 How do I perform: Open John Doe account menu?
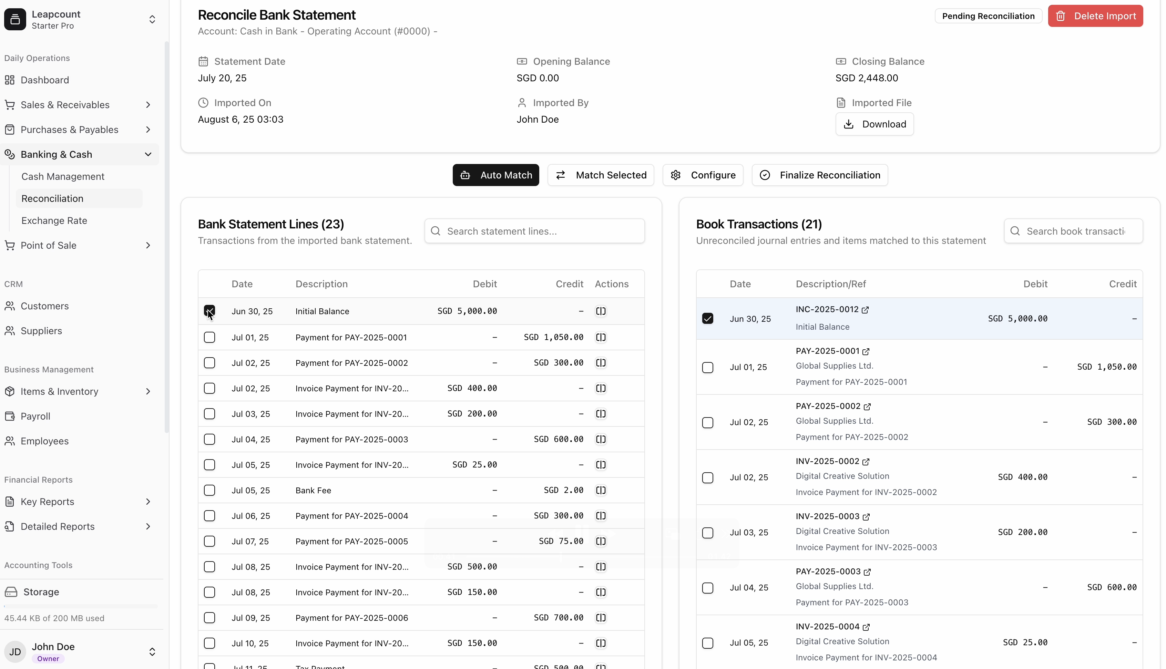[152, 651]
